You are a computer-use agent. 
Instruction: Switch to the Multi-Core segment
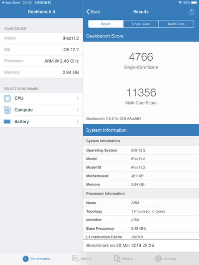tap(176, 24)
